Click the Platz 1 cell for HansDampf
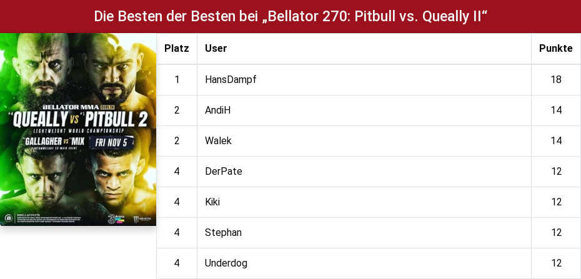This screenshot has width=581, height=279. click(x=177, y=79)
